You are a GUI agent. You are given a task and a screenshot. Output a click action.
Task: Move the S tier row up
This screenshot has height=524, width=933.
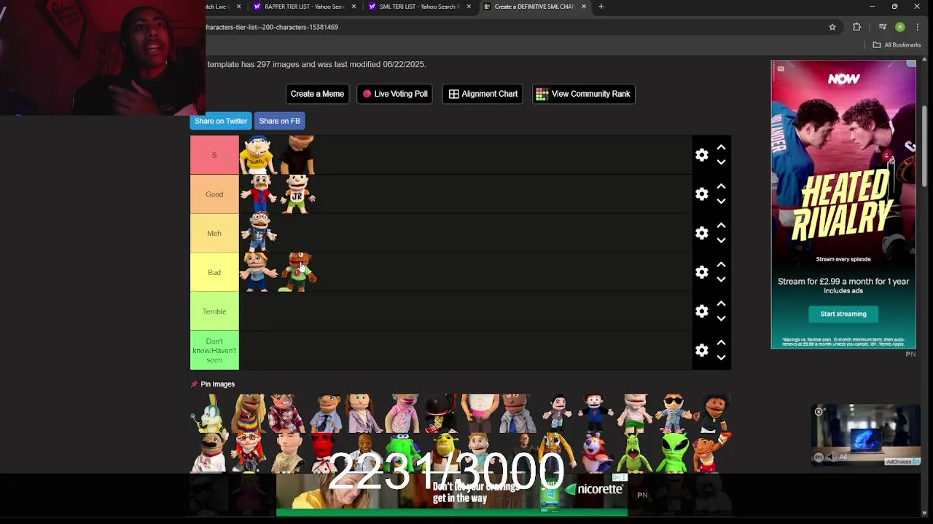pos(721,147)
